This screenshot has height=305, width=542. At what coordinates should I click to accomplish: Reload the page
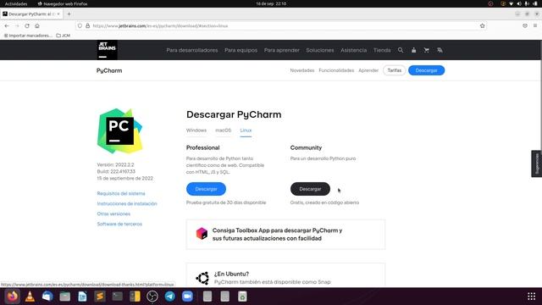click(x=27, y=26)
